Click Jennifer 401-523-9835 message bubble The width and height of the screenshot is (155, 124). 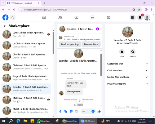(x=76, y=84)
